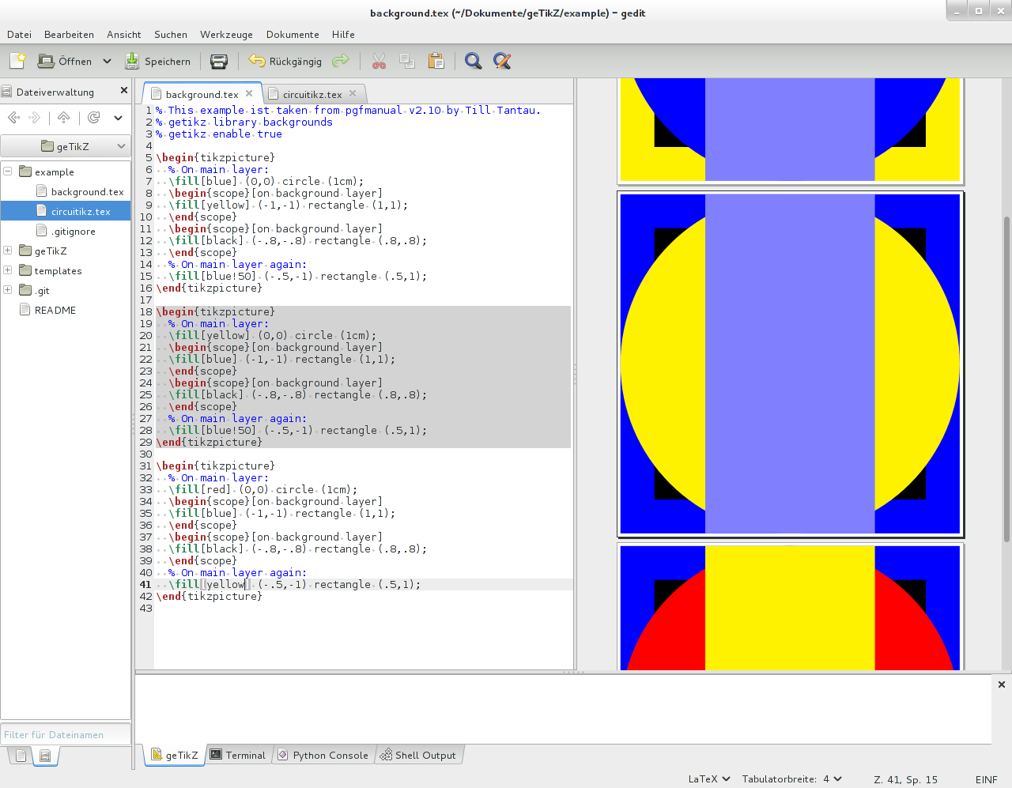Open geTikZ location combo box
This screenshot has height=788, width=1012.
[65, 146]
